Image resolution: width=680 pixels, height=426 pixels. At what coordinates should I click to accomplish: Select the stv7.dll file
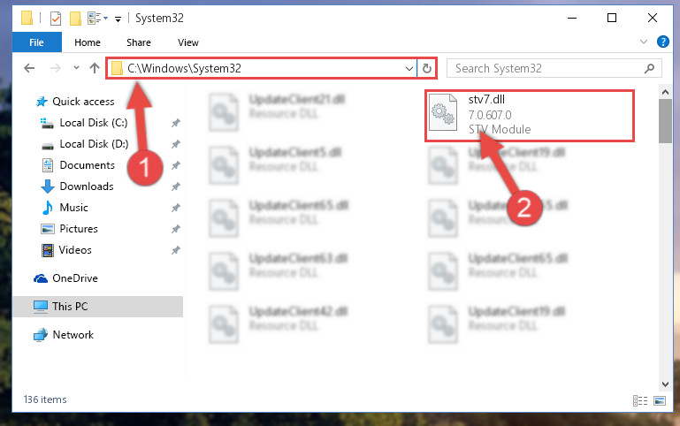(529, 115)
